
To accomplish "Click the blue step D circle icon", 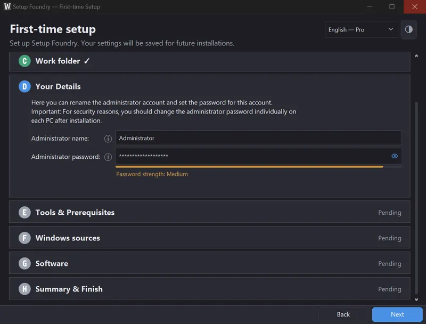I will point(24,86).
